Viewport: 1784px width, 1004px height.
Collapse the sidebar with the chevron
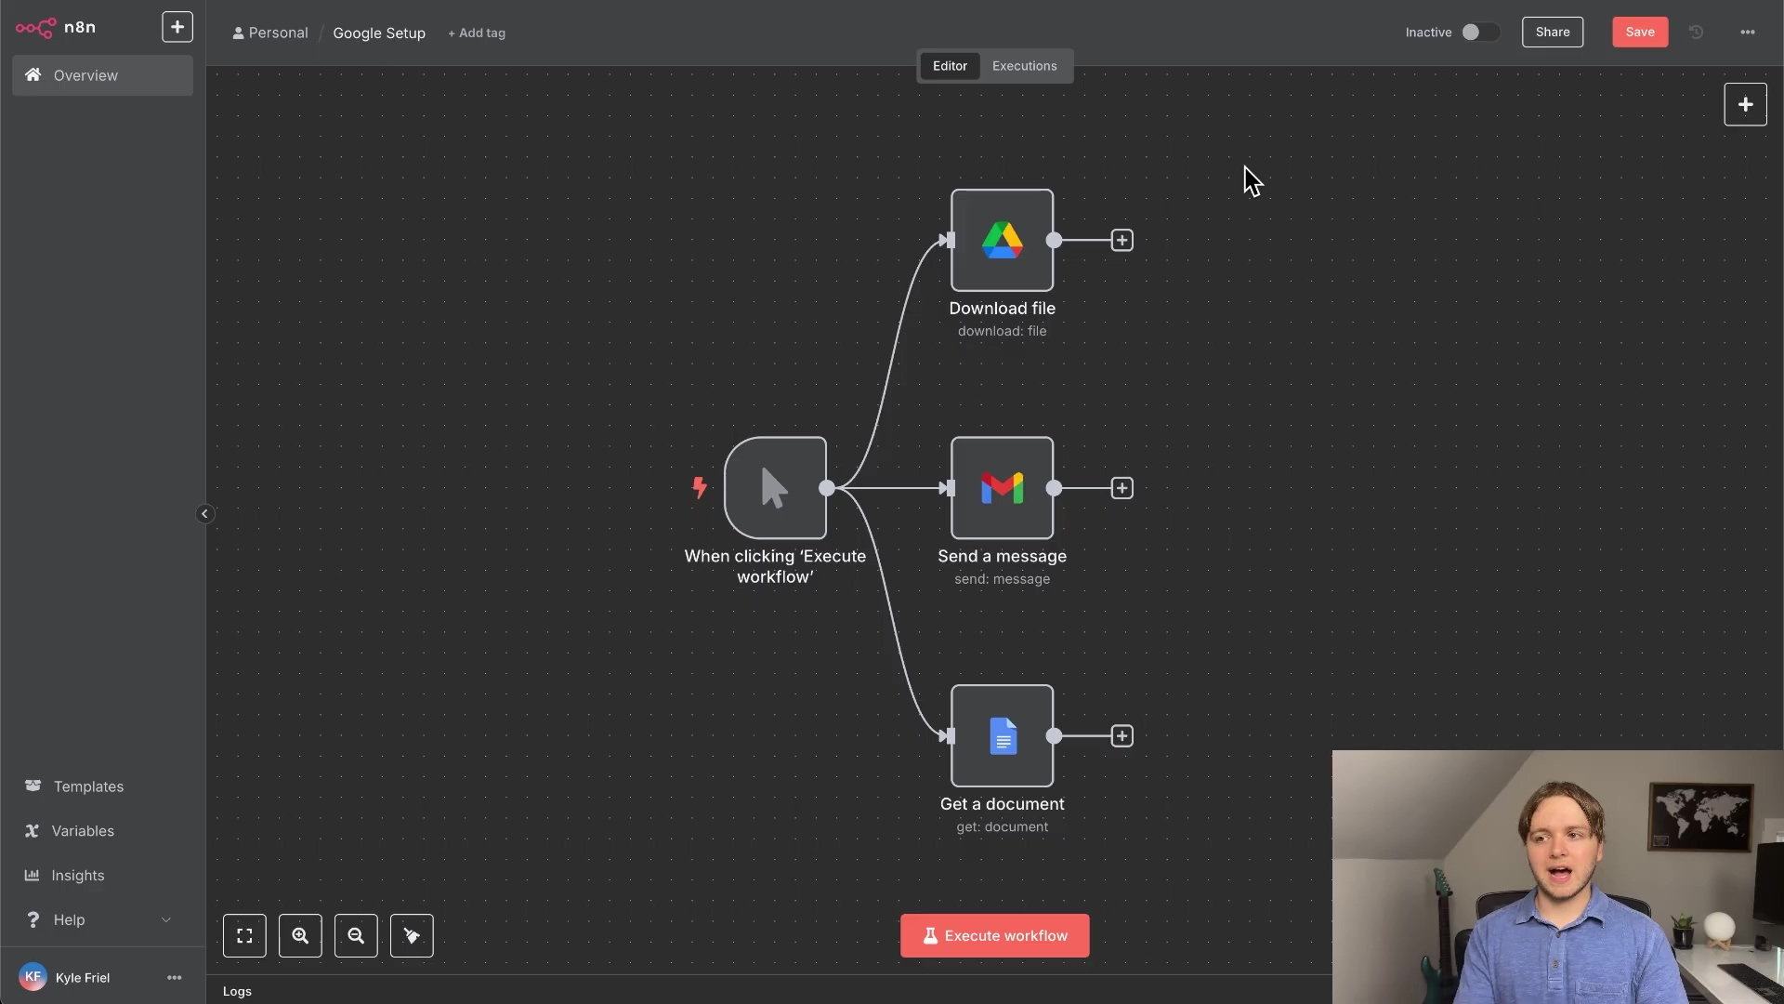[204, 514]
